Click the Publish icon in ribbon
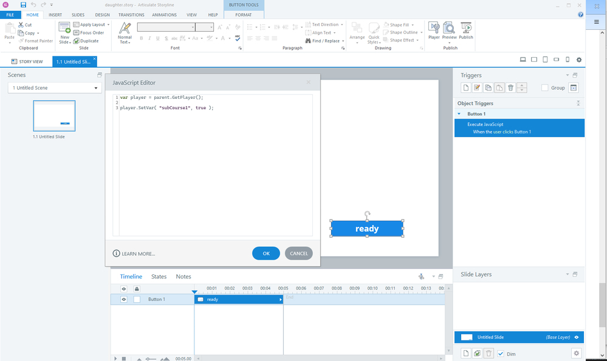Image resolution: width=607 pixels, height=361 pixels. [x=466, y=30]
